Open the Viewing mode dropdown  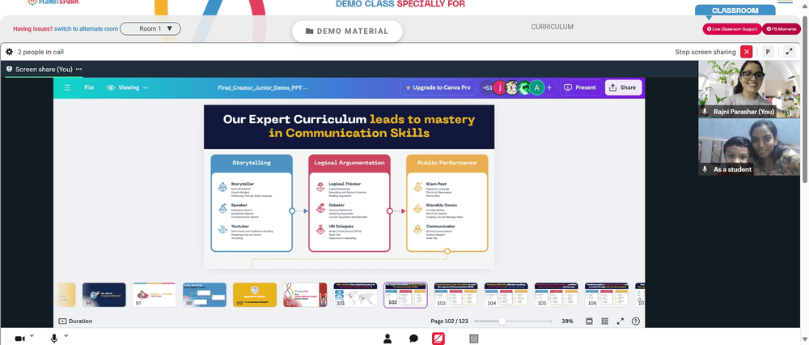tap(128, 87)
